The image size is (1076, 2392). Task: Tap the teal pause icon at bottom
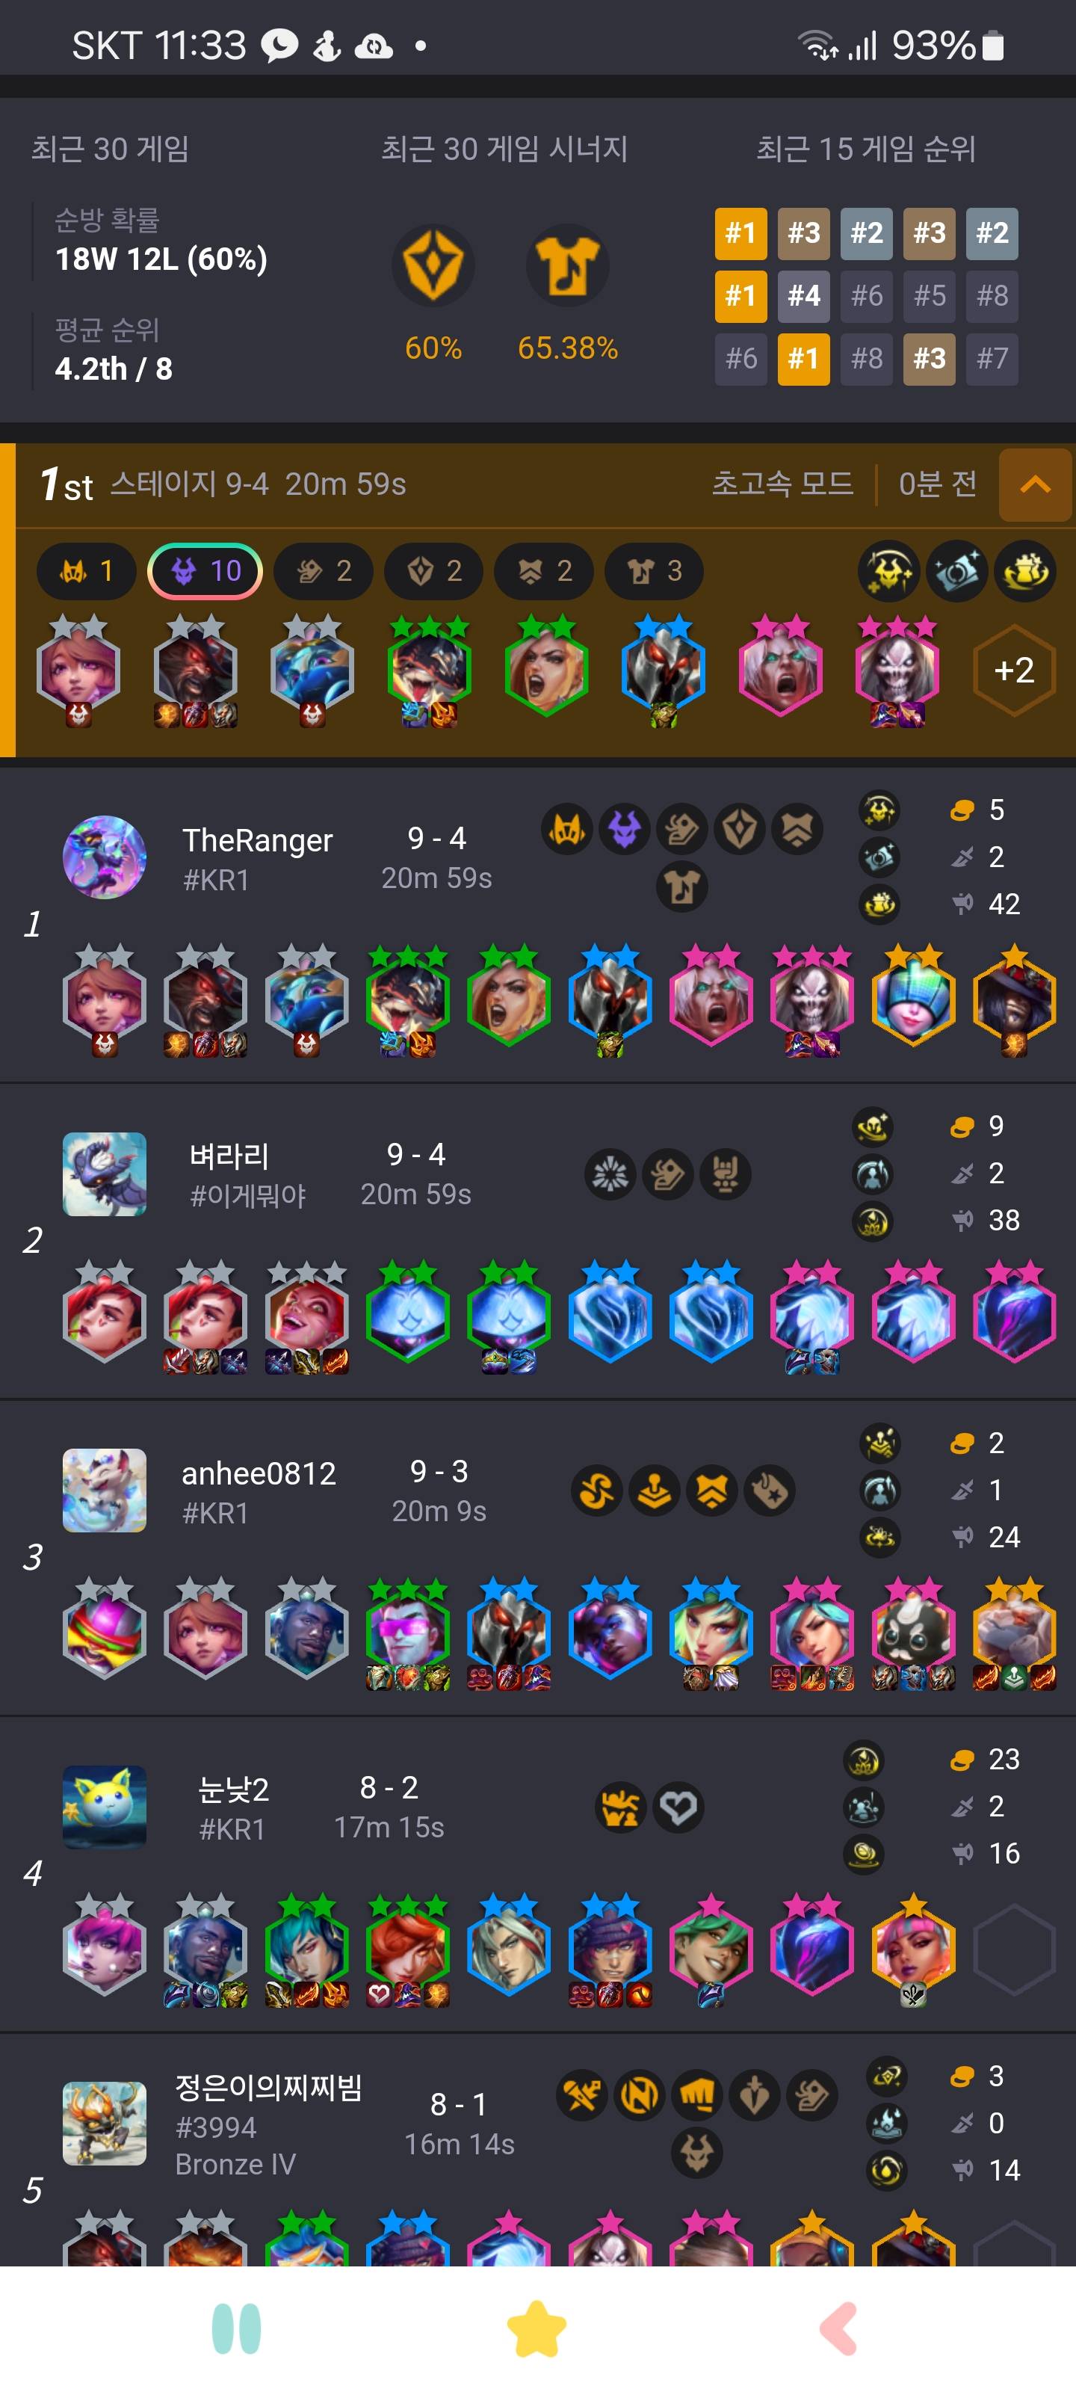pos(236,2328)
